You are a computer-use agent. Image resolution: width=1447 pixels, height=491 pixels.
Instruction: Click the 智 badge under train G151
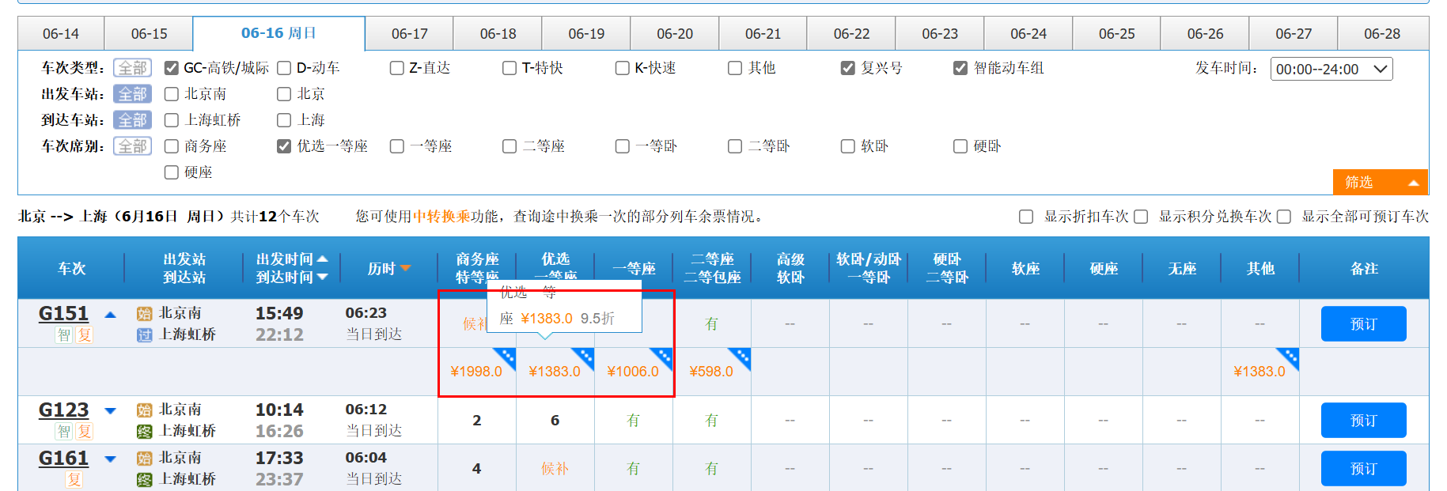(x=64, y=335)
